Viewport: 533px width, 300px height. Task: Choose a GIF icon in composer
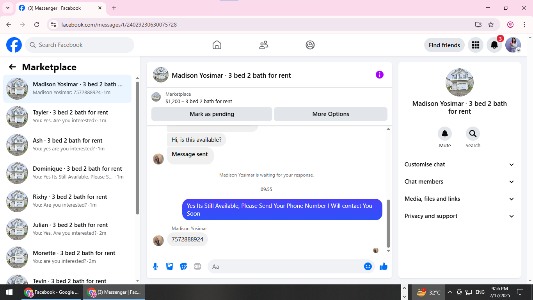click(197, 266)
